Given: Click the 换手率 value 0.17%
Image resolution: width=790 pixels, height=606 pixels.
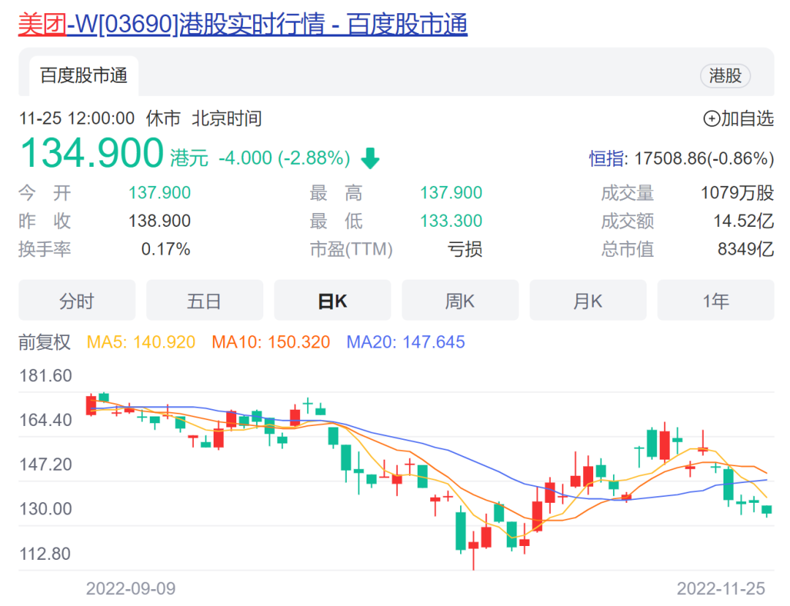Looking at the screenshot, I should pyautogui.click(x=165, y=249).
